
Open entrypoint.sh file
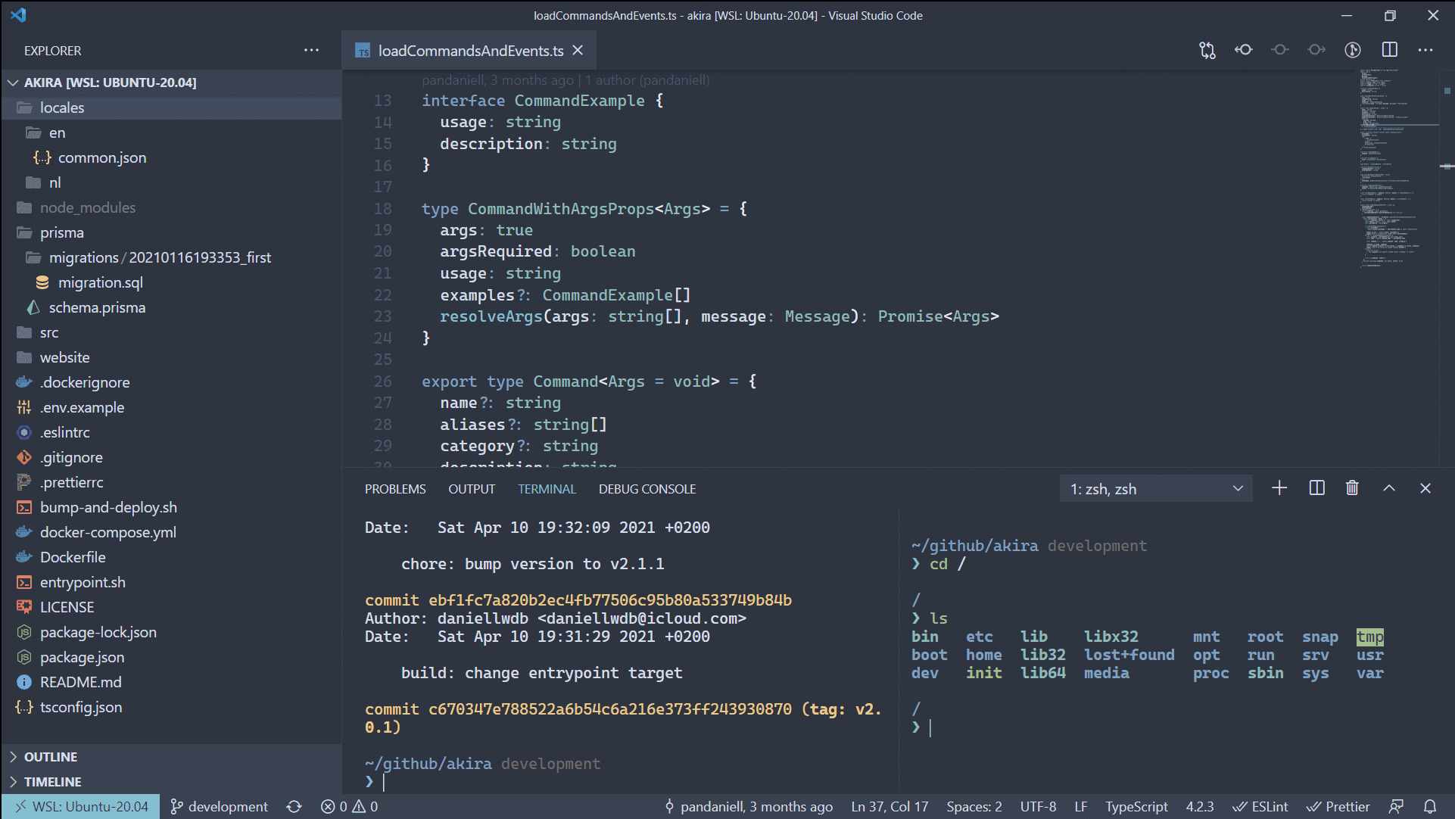tap(171, 582)
